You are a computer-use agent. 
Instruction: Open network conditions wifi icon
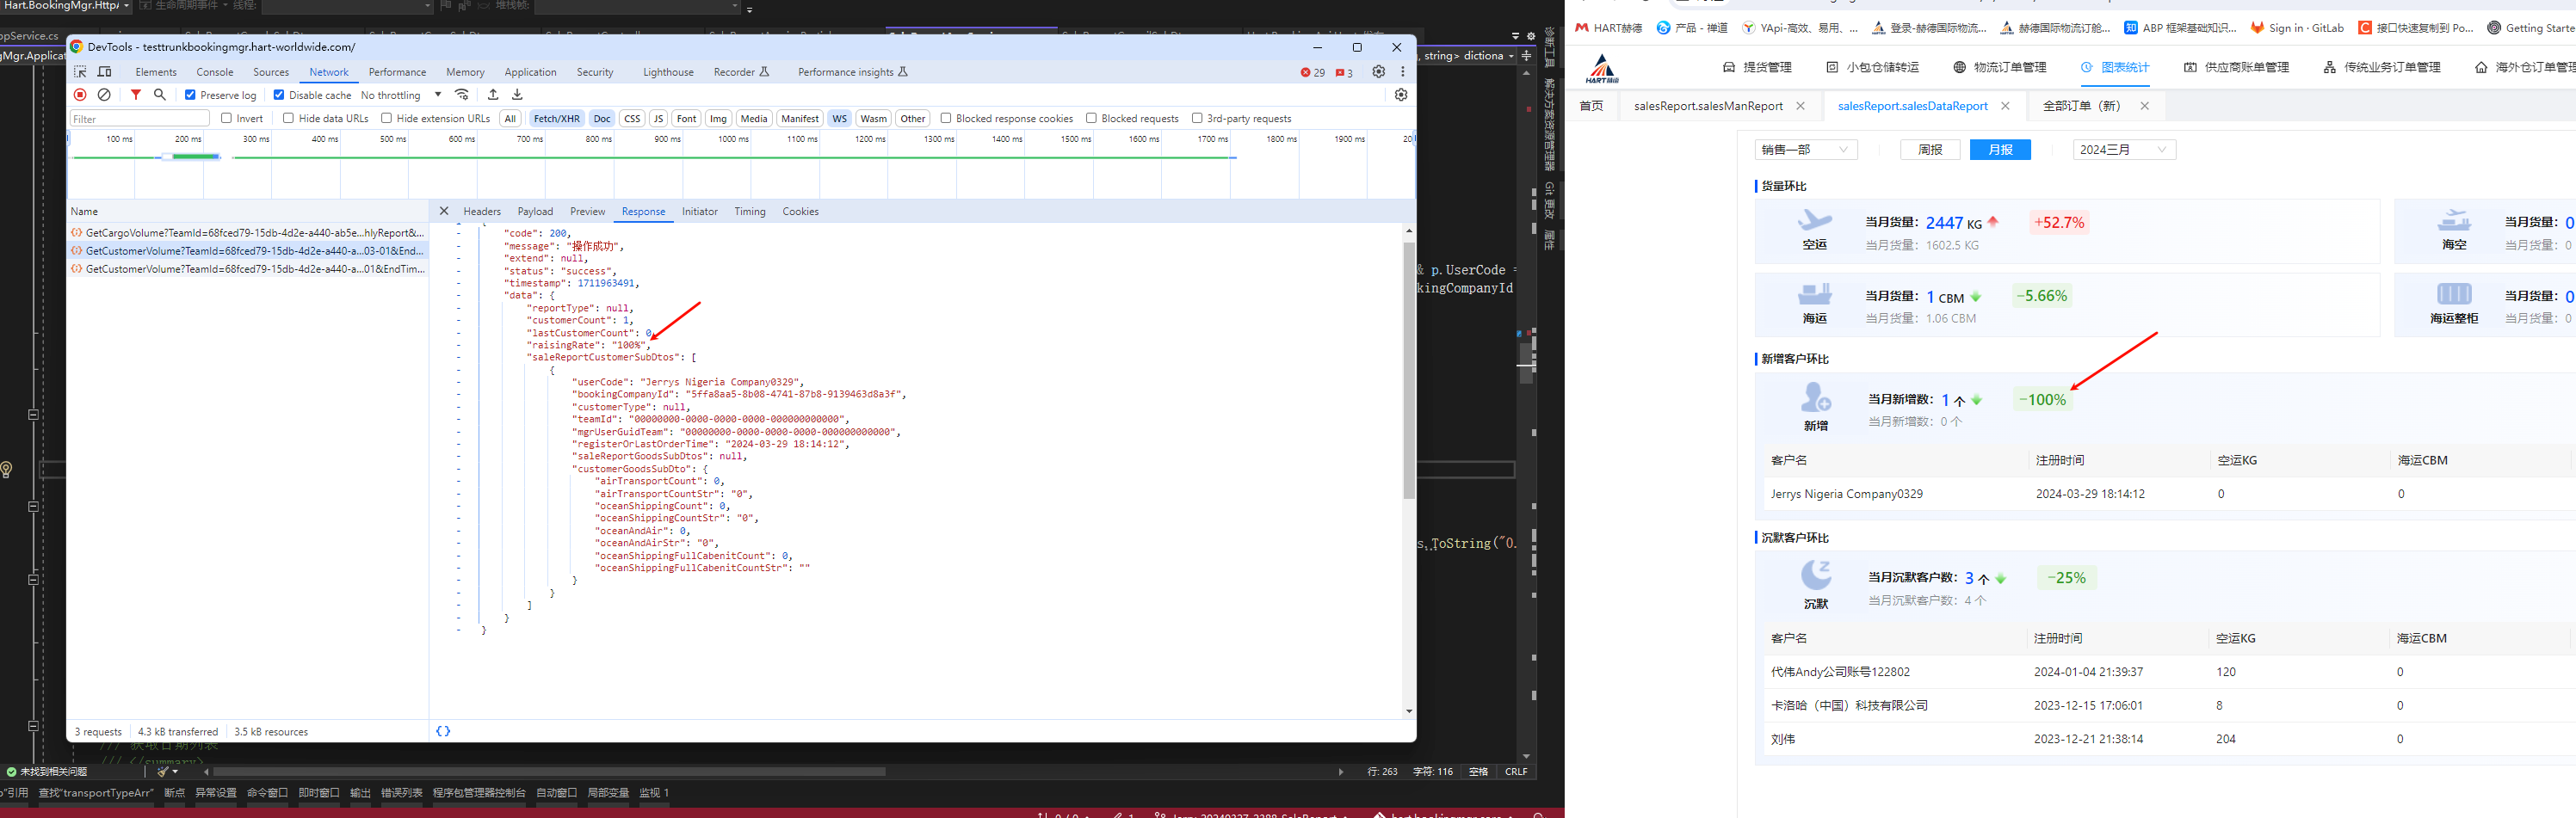[462, 95]
